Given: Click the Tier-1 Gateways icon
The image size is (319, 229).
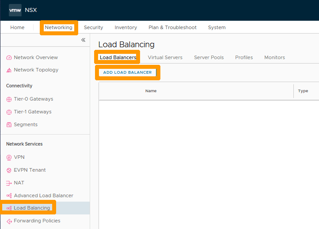Looking at the screenshot, I should (9, 112).
